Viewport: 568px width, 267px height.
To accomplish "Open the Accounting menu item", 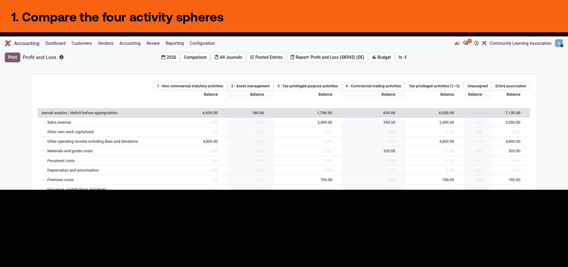I will coord(130,43).
